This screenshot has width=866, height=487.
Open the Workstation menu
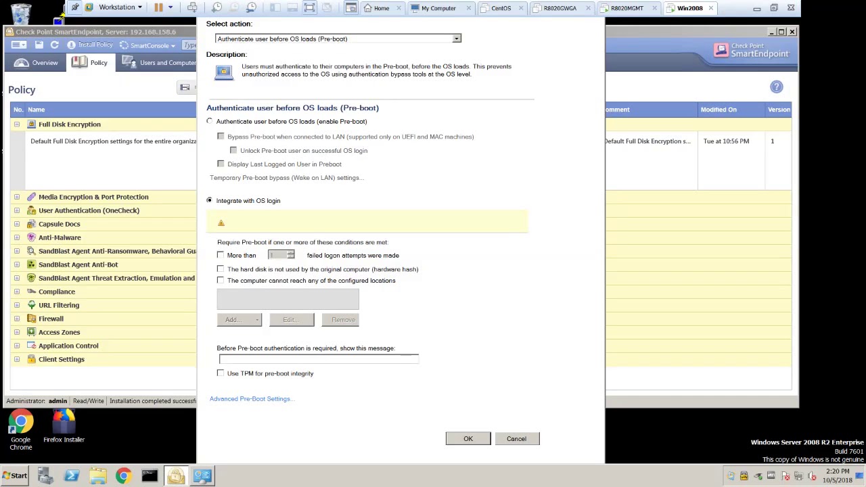point(120,7)
